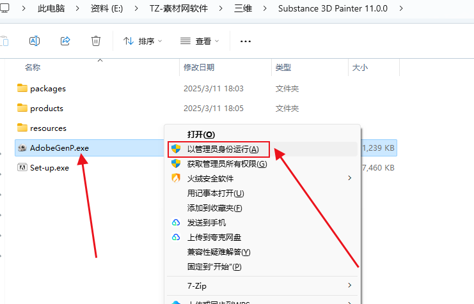The width and height of the screenshot is (474, 304).
Task: Click the Set-up.exe Adobe icon
Action: click(x=22, y=167)
